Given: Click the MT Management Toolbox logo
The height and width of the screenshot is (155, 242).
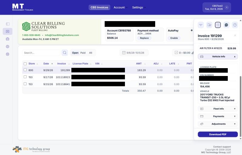Looking at the screenshot, I should coord(22,7).
